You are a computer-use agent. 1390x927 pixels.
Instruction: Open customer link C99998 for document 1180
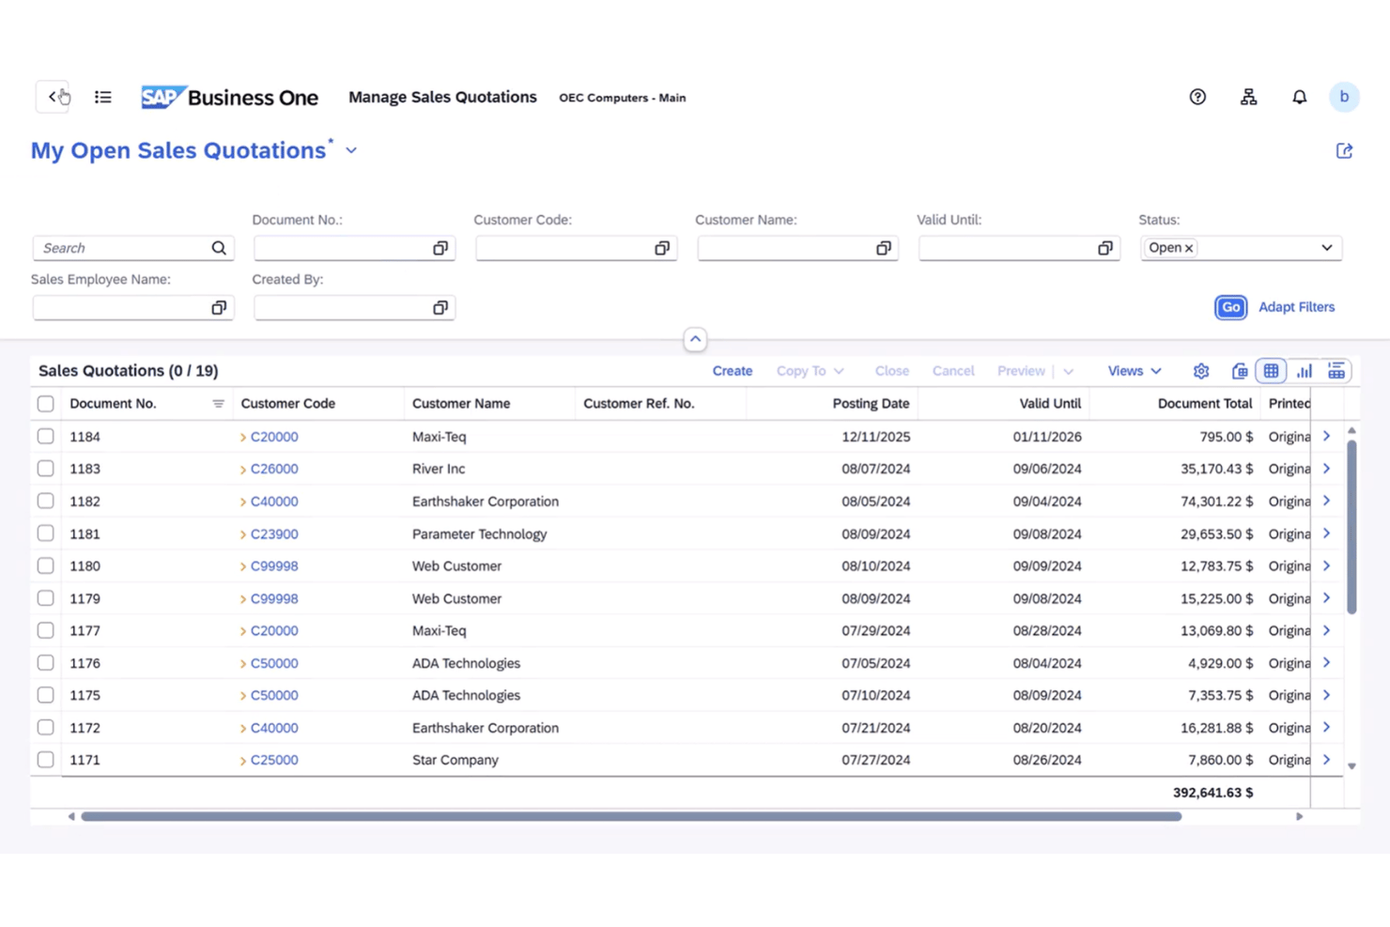click(274, 566)
